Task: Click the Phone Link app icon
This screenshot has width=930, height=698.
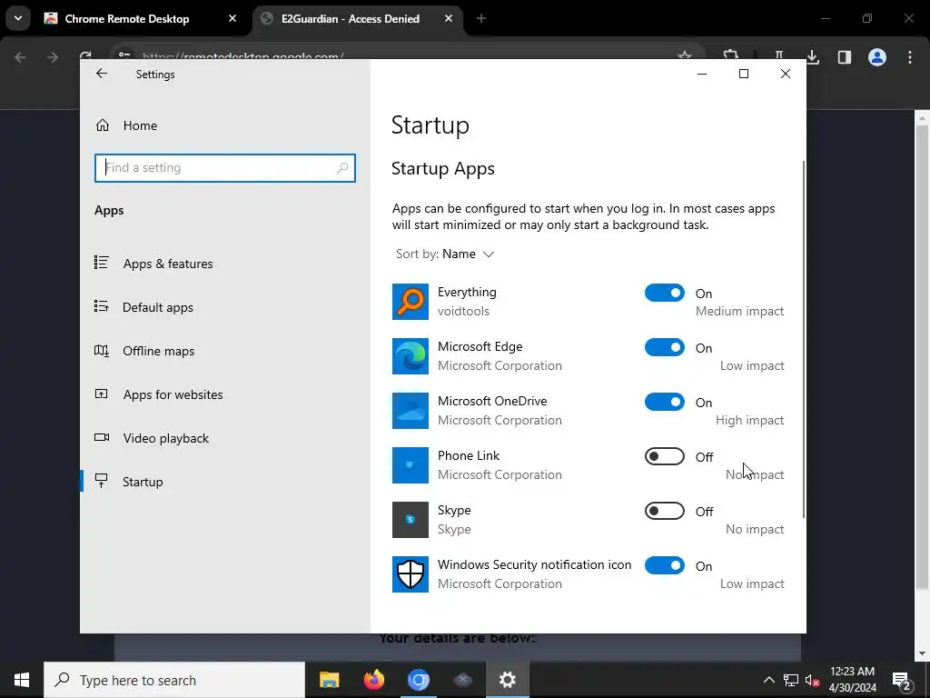Action: (x=411, y=465)
